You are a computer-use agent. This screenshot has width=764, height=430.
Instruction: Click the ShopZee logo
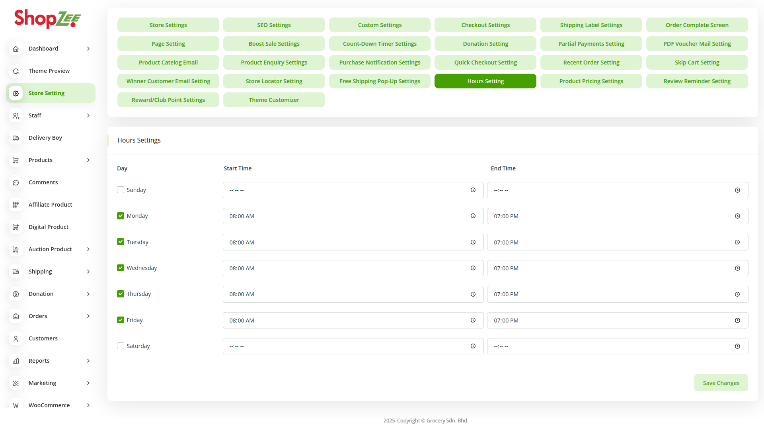(47, 18)
